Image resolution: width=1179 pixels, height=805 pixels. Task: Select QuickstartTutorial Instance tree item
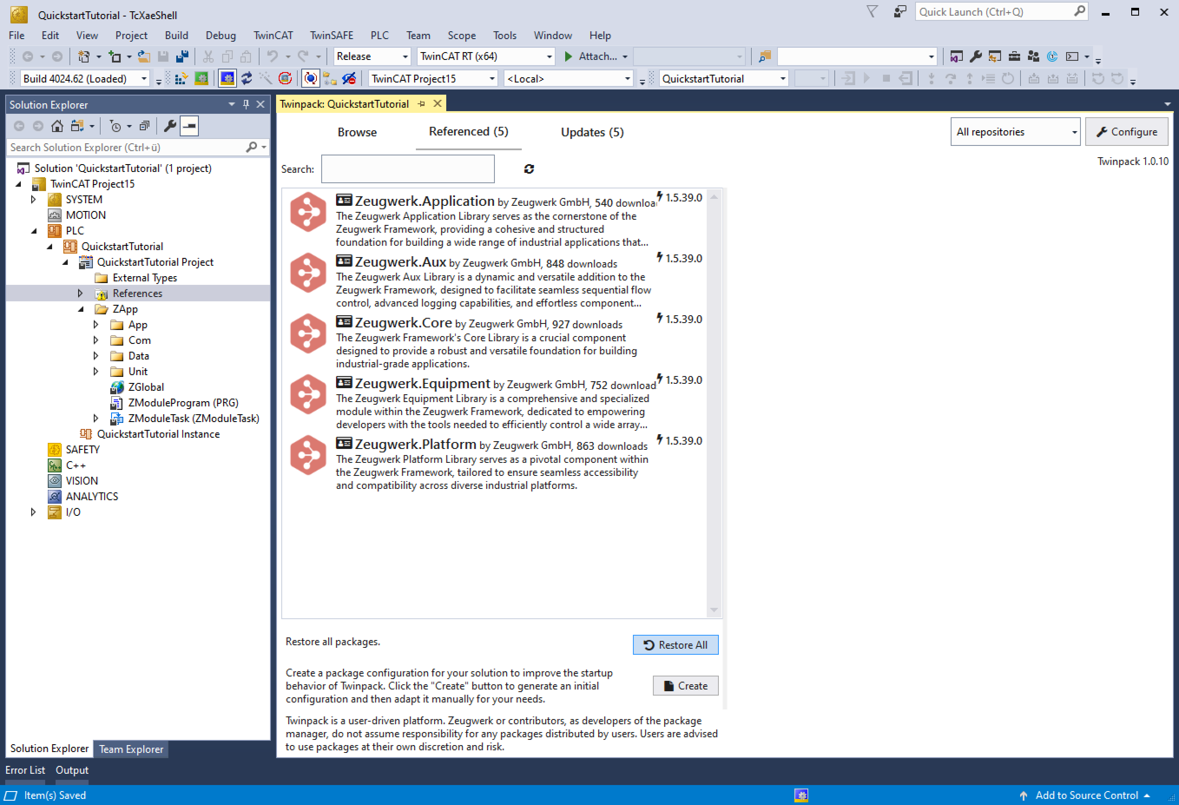tap(158, 435)
